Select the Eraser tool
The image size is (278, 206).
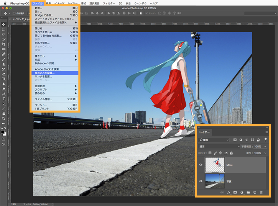point(4,74)
